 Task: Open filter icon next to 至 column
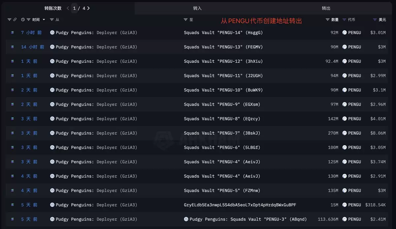coord(186,20)
